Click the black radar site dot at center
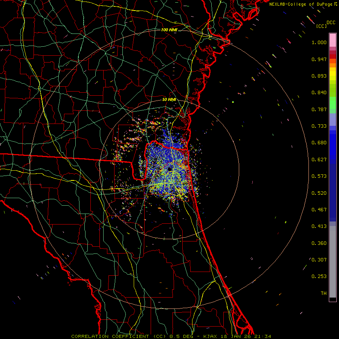Viewport: 339px width, 339px height. click(x=169, y=169)
